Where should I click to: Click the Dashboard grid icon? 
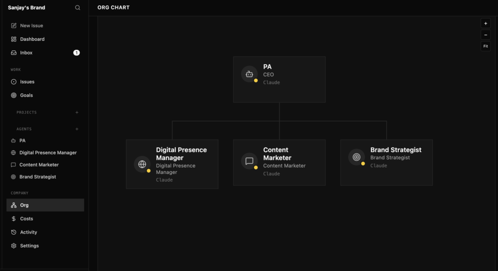coord(14,39)
